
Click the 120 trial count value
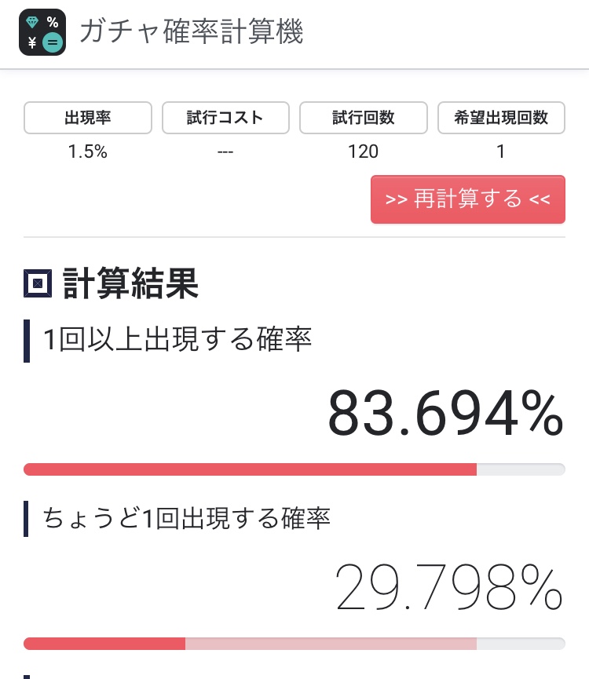[363, 151]
